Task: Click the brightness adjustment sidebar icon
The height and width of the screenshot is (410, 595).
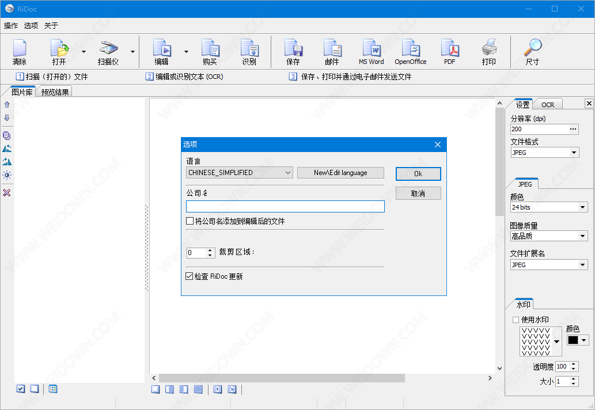Action: (x=7, y=175)
